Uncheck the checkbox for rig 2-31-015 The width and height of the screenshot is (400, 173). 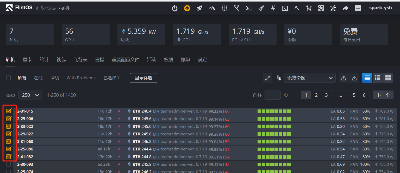coord(9,111)
